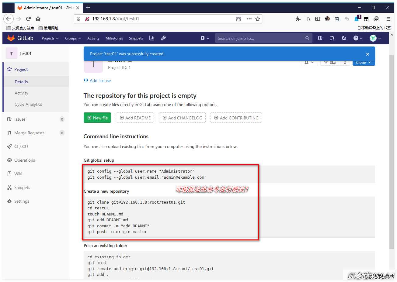Open CI / CD in the sidebar

point(36,146)
